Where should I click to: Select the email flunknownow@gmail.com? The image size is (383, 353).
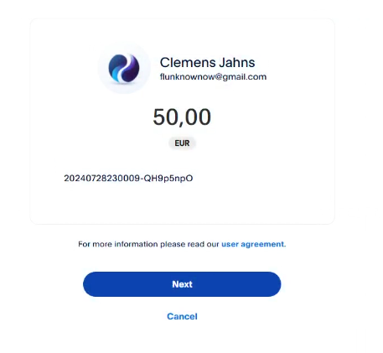pos(213,77)
